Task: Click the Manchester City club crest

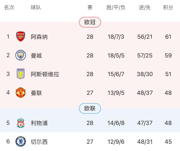Action: [21, 55]
